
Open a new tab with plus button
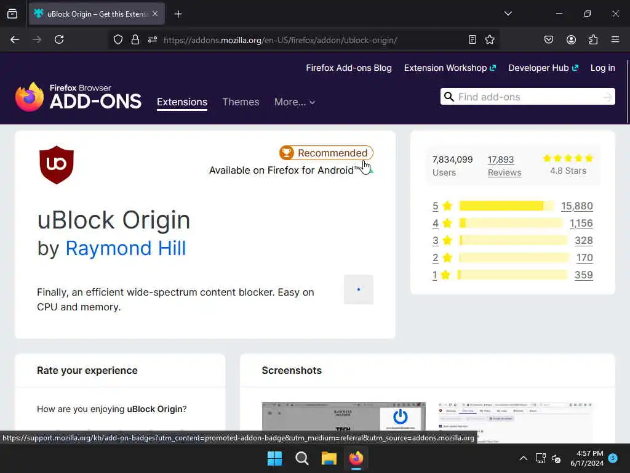tap(178, 14)
